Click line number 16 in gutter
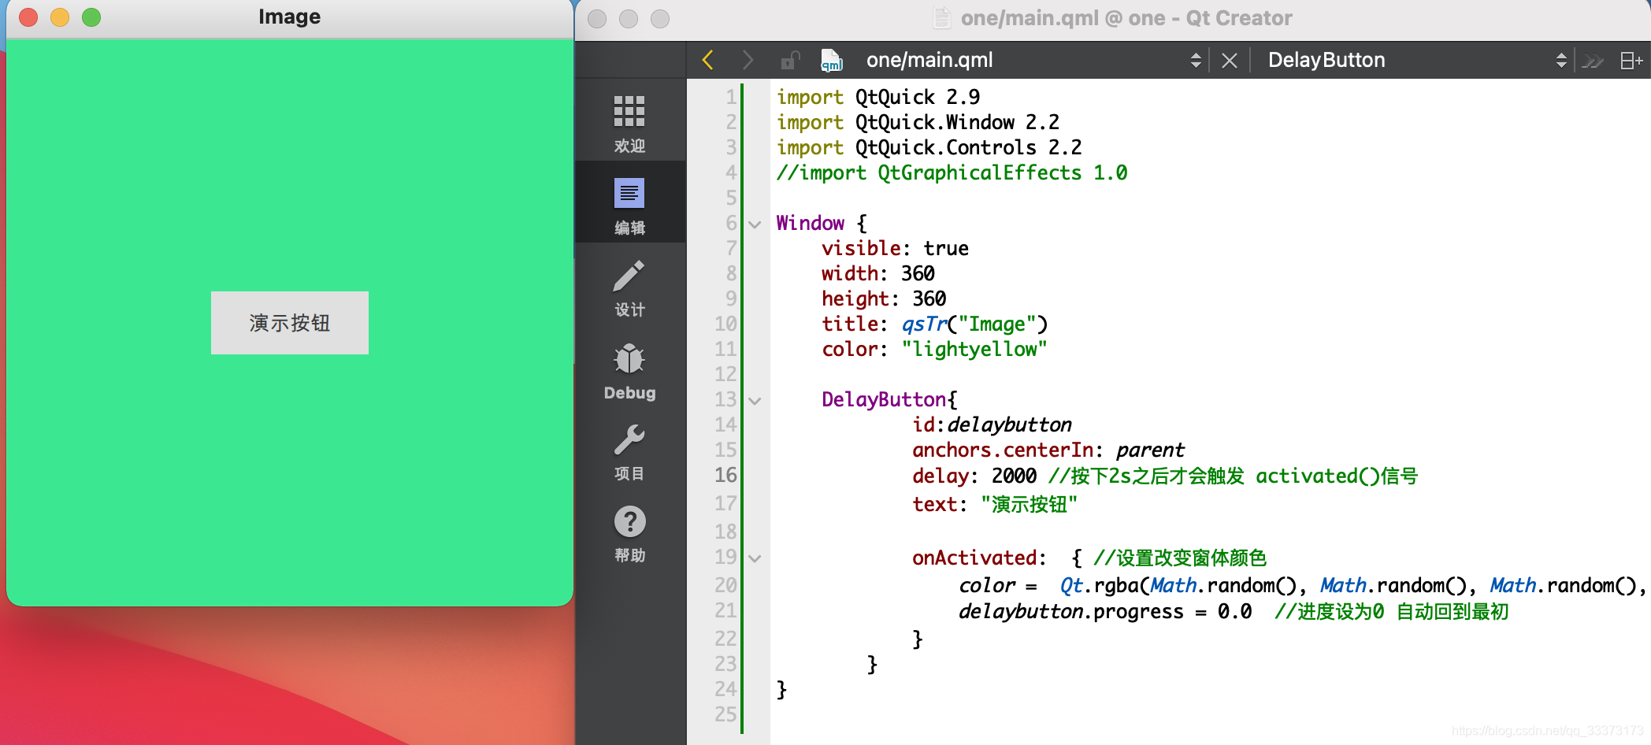 725,475
